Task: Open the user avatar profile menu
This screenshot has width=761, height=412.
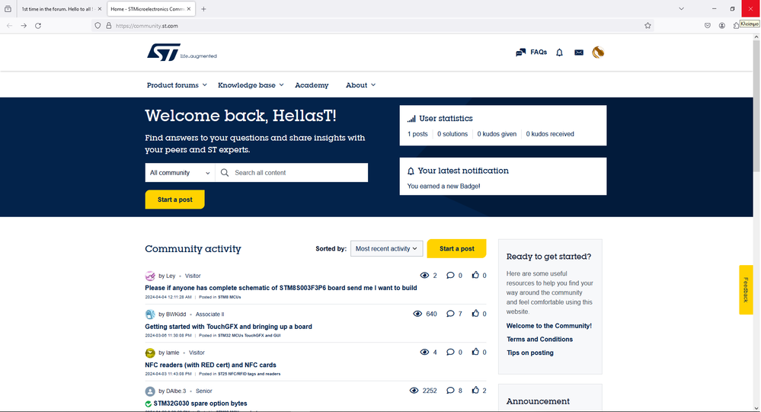Action: point(598,53)
